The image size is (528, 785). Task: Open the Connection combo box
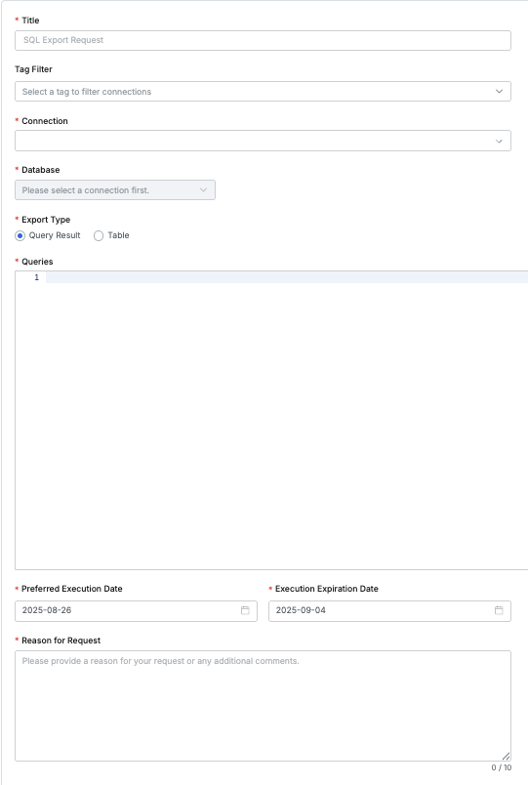coord(263,141)
